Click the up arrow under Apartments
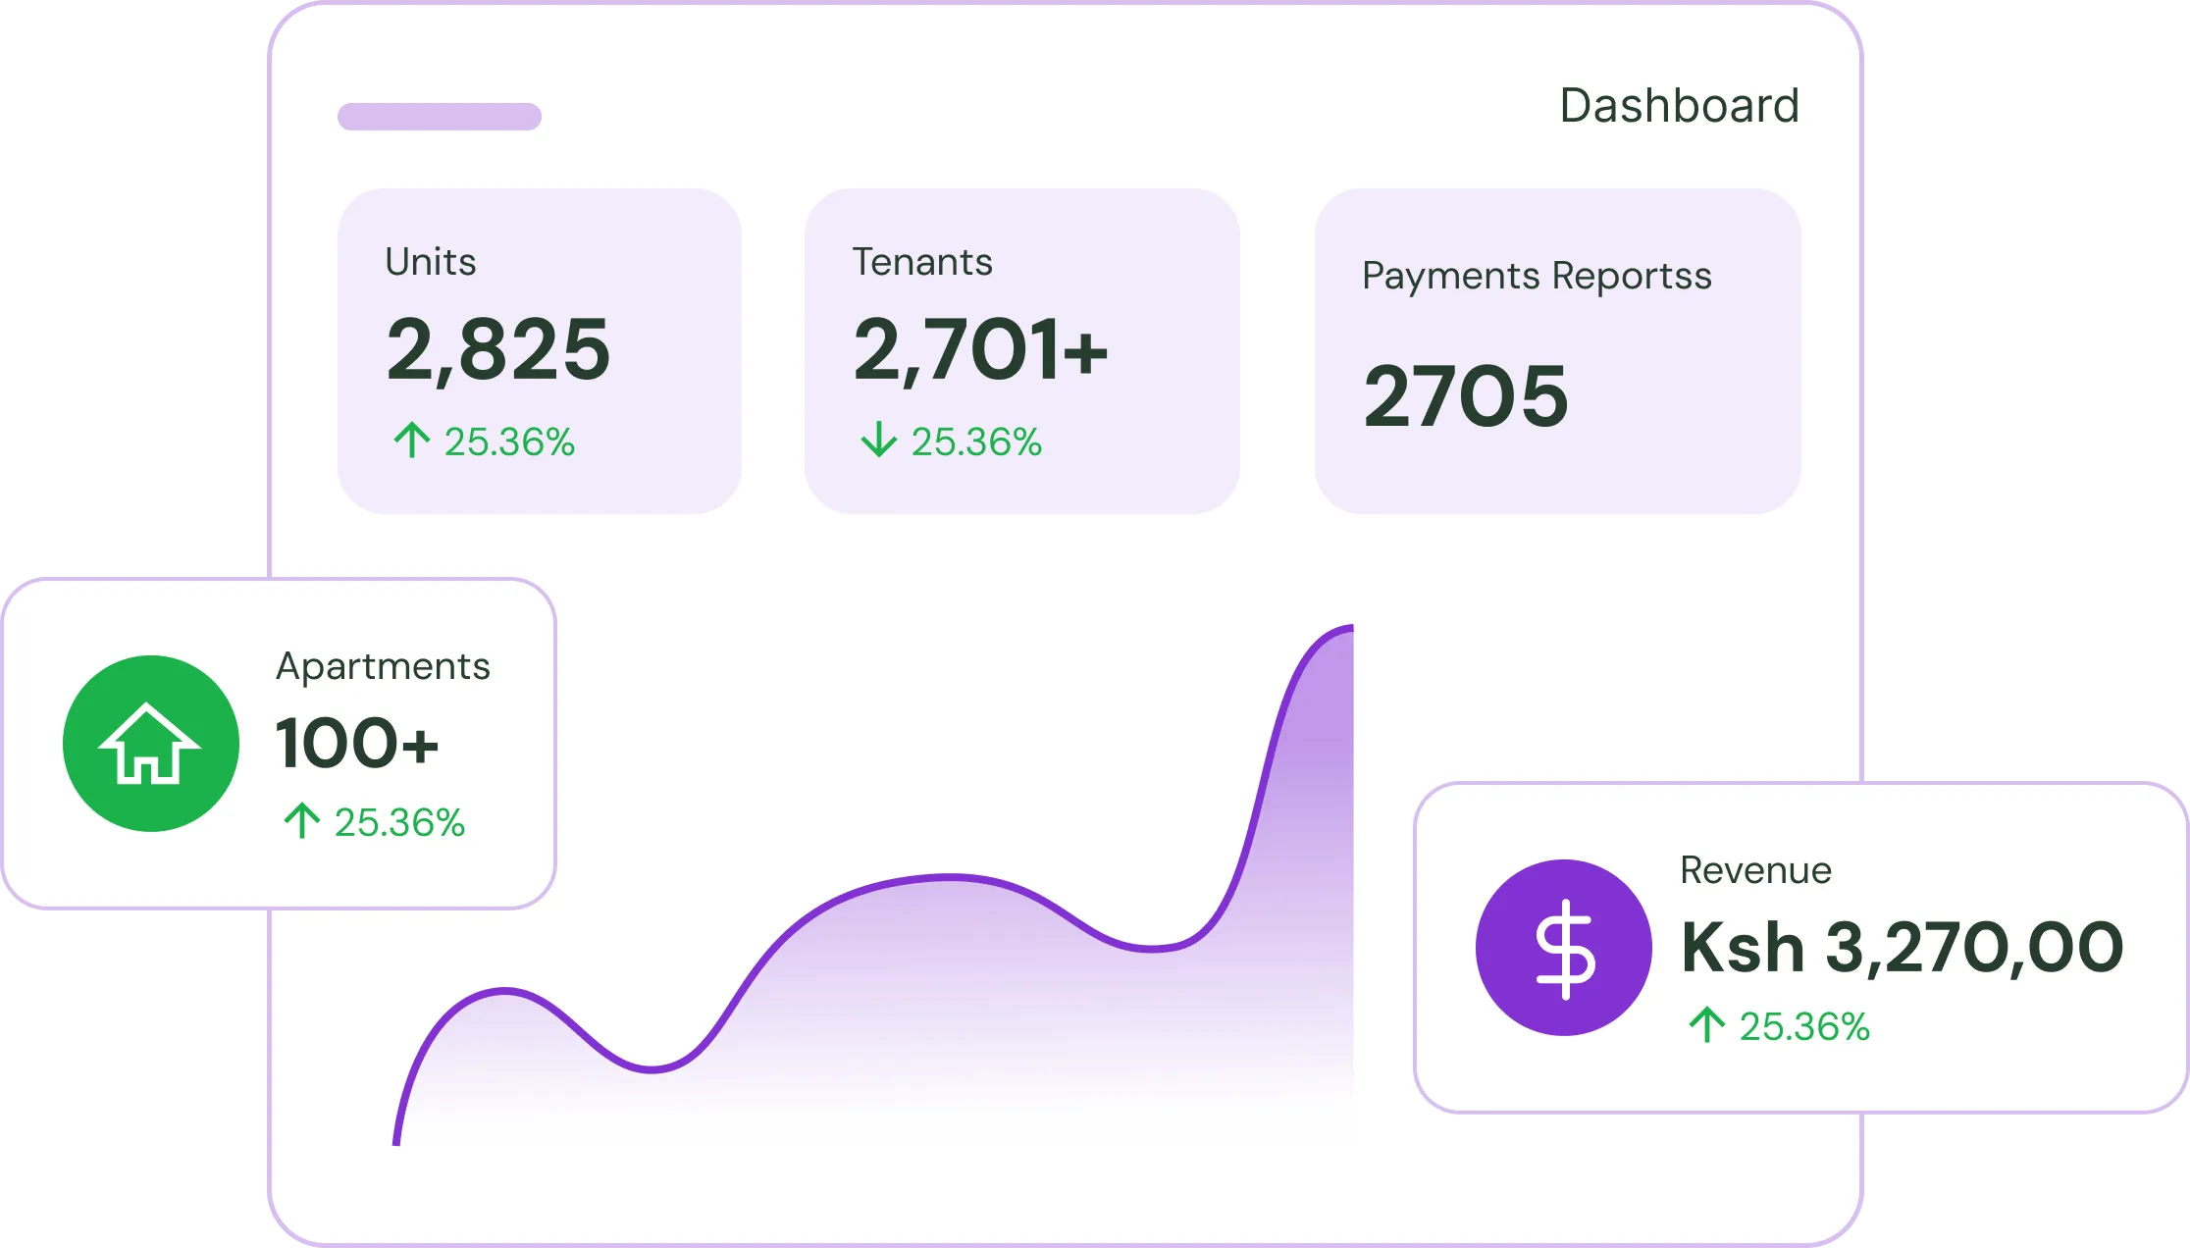 (301, 821)
